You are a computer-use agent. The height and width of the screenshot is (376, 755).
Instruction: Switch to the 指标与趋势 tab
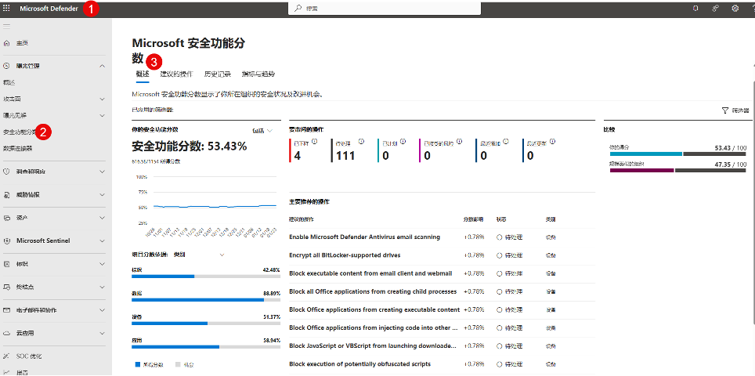pyautogui.click(x=258, y=74)
